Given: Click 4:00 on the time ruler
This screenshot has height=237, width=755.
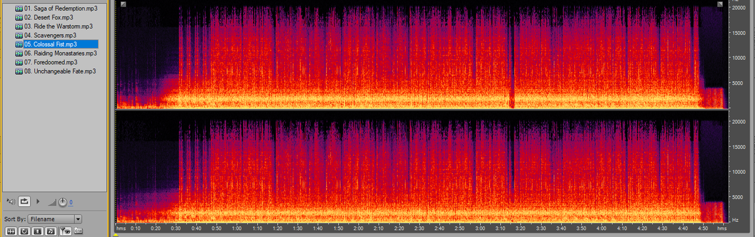Looking at the screenshot, I should tap(601, 228).
